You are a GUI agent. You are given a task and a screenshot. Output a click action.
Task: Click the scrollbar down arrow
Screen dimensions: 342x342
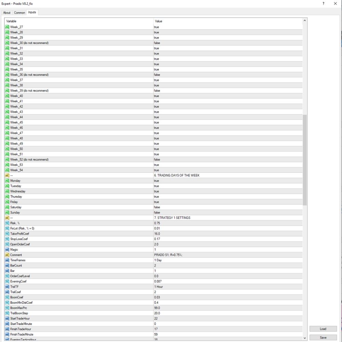(305, 338)
